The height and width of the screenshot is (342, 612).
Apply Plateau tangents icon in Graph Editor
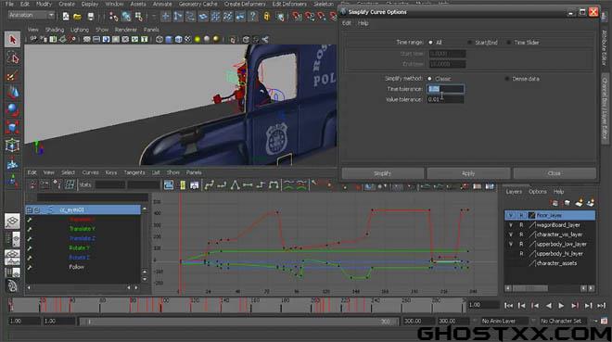pyautogui.click(x=274, y=184)
